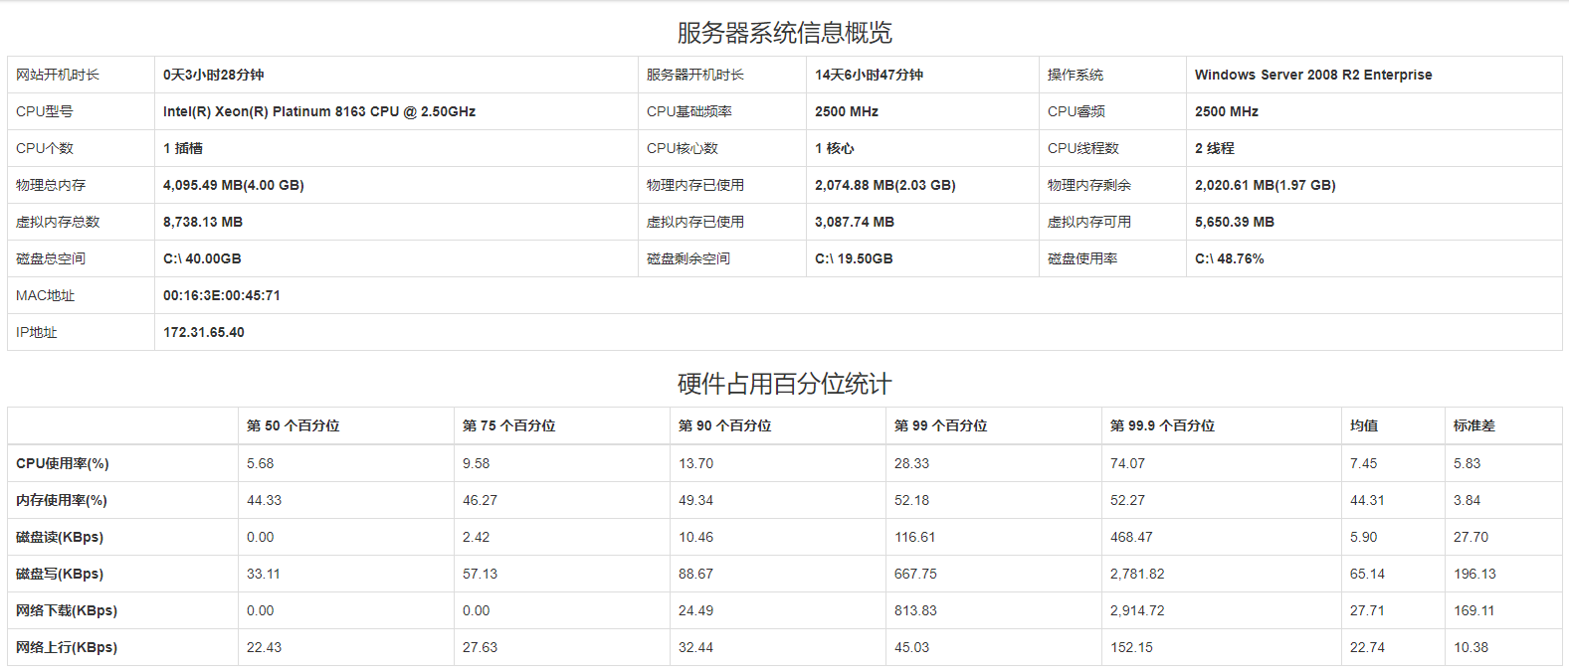Select the 磁盘读(KBps) row label
Viewport: 1569px width, 671px height.
click(x=60, y=537)
